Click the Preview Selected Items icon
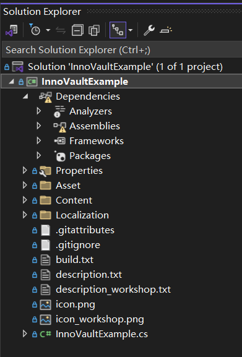Viewport: 242px width, 357px height. (166, 30)
